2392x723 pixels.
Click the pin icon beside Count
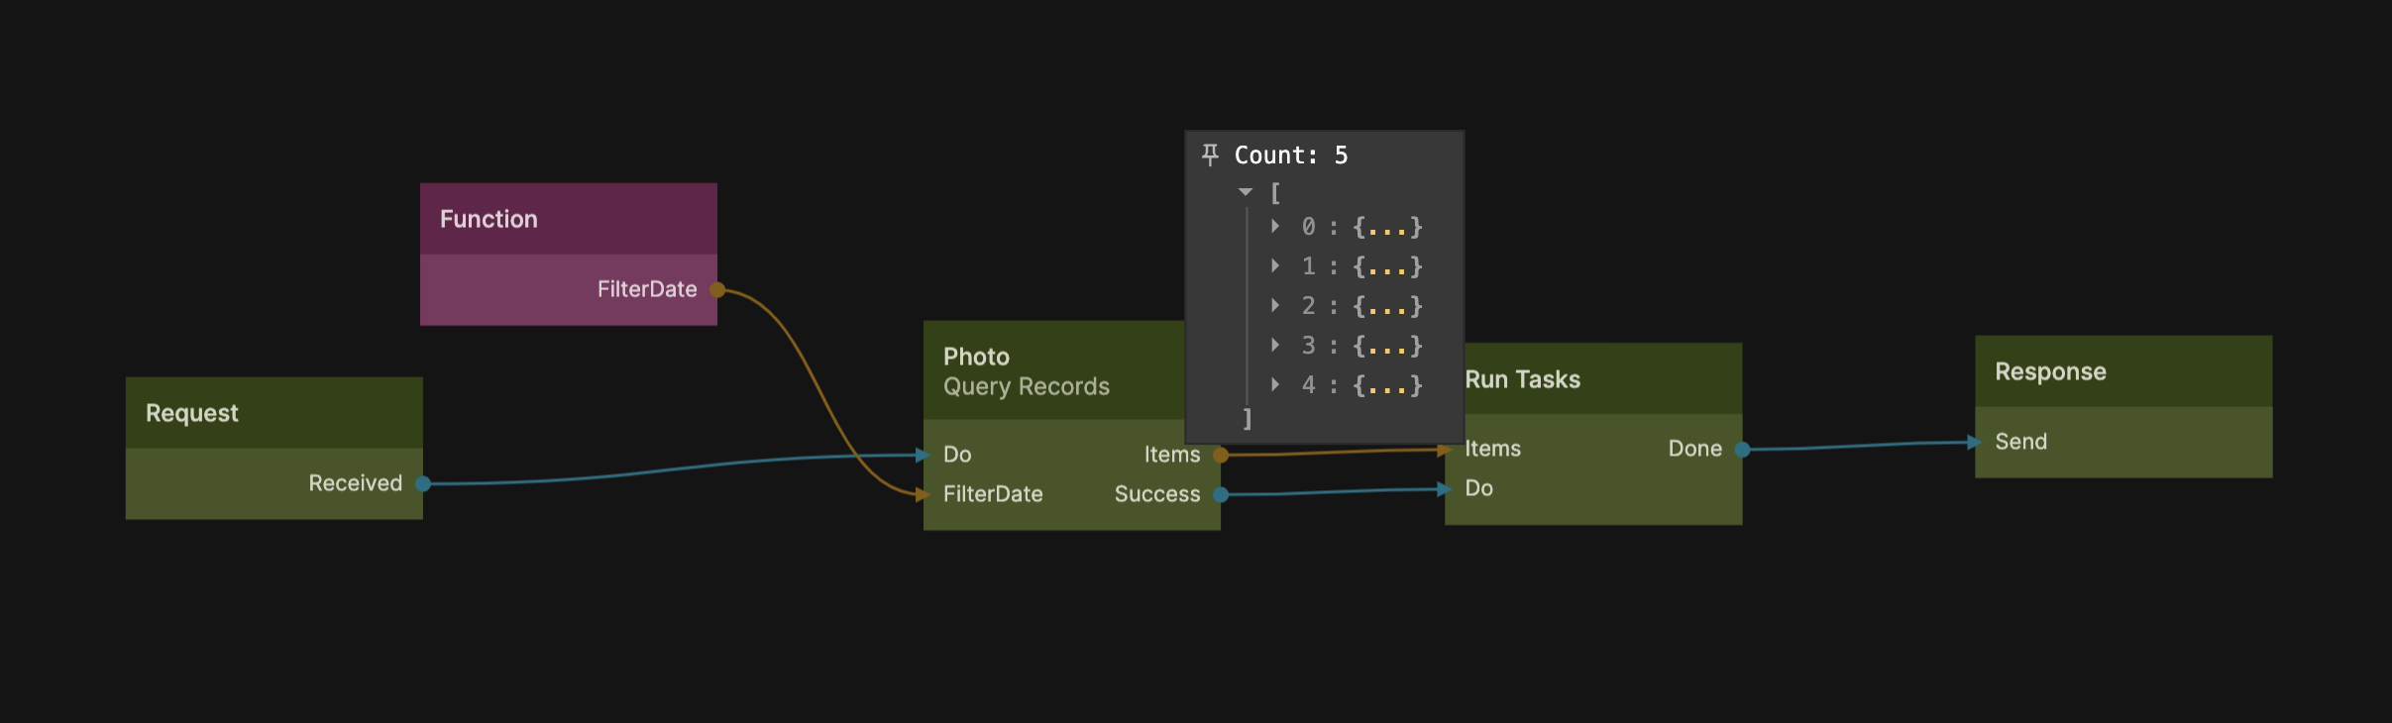click(1210, 155)
